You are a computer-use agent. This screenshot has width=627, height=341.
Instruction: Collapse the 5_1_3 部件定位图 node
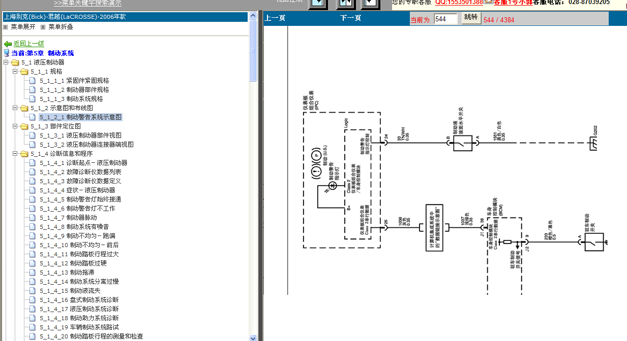tap(15, 126)
